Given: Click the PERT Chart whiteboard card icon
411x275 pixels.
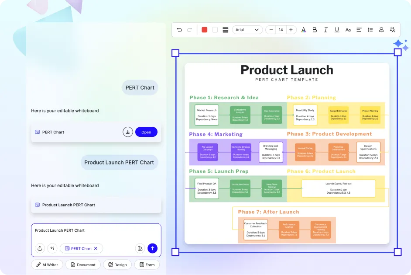Looking at the screenshot, I should pyautogui.click(x=38, y=132).
